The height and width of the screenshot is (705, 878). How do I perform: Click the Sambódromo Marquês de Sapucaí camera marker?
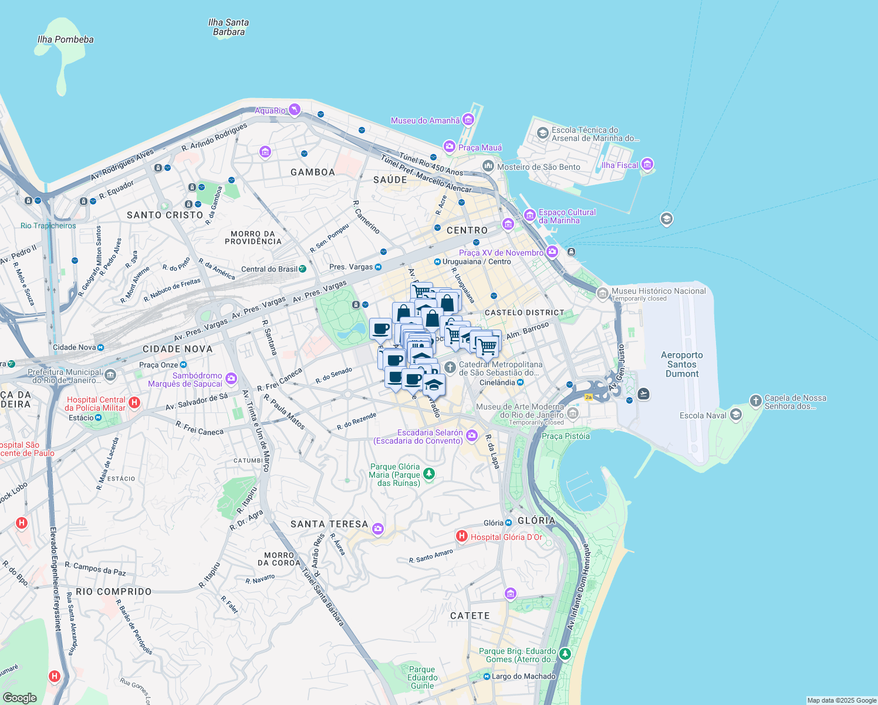coord(231,378)
